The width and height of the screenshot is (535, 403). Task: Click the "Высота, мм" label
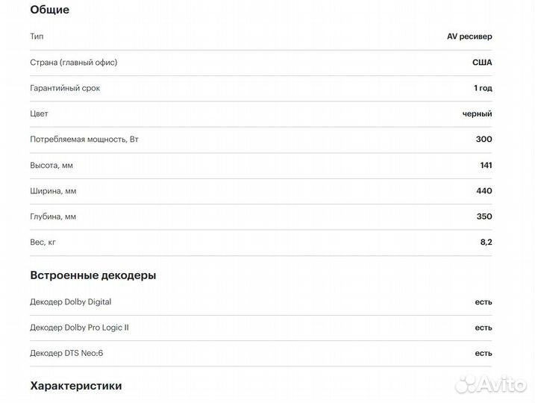tap(51, 165)
